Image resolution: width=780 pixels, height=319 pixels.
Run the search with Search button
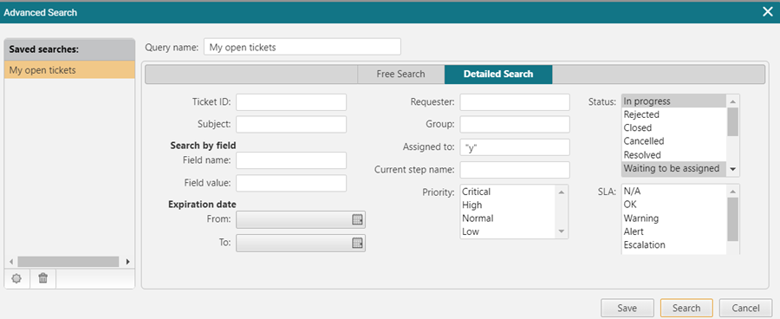click(686, 308)
